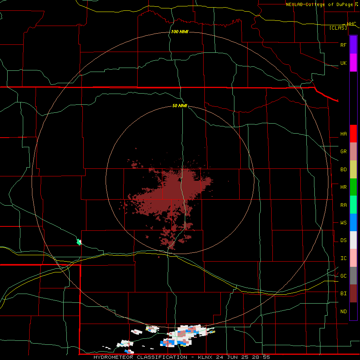Click the Hydrometeor Classification KLNX footer title
The height and width of the screenshot is (360, 360).
click(x=182, y=357)
